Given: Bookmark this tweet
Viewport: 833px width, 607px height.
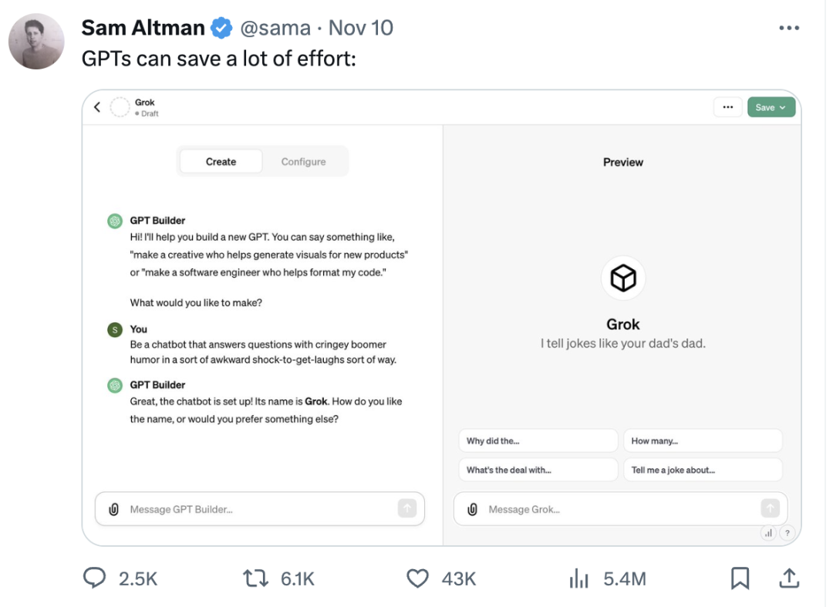Looking at the screenshot, I should tap(740, 578).
